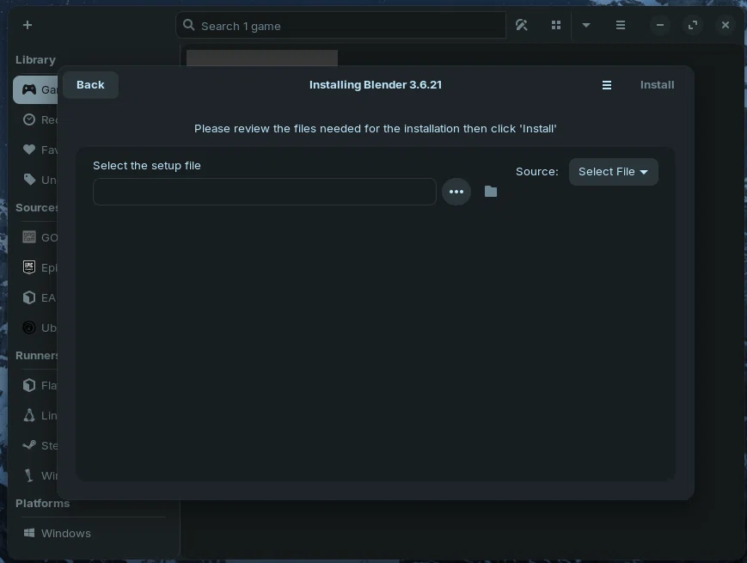Open the view options dropdown arrow

(x=586, y=25)
